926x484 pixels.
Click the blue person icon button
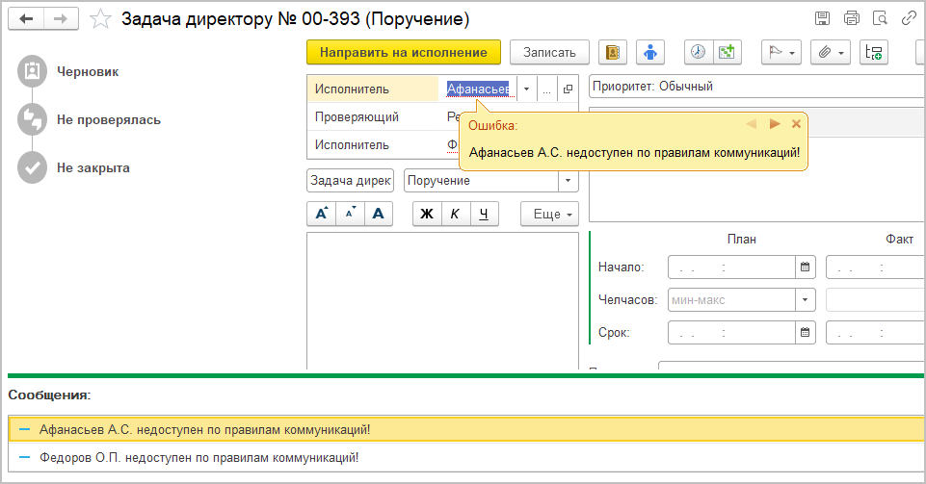654,53
